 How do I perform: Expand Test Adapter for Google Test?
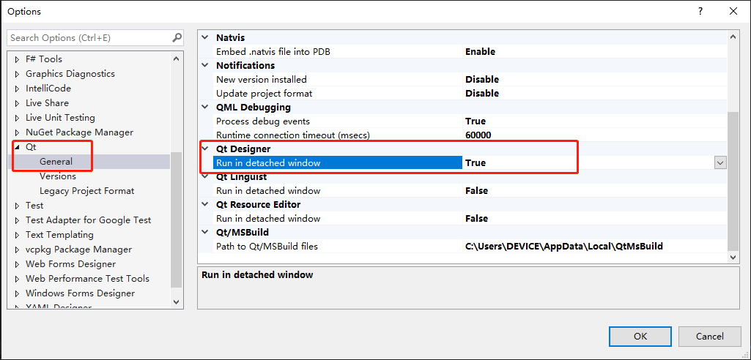pos(18,220)
